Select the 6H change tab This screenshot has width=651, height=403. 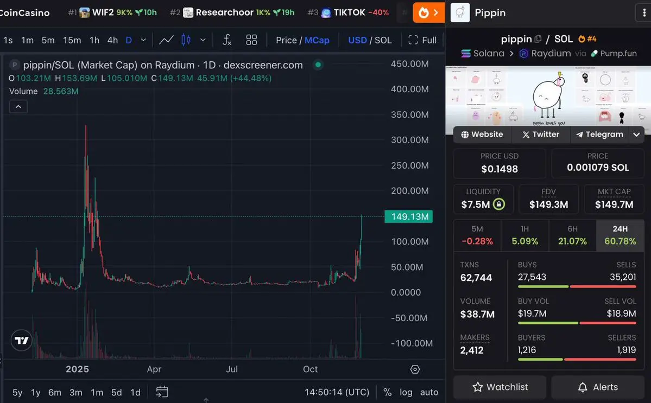click(572, 235)
